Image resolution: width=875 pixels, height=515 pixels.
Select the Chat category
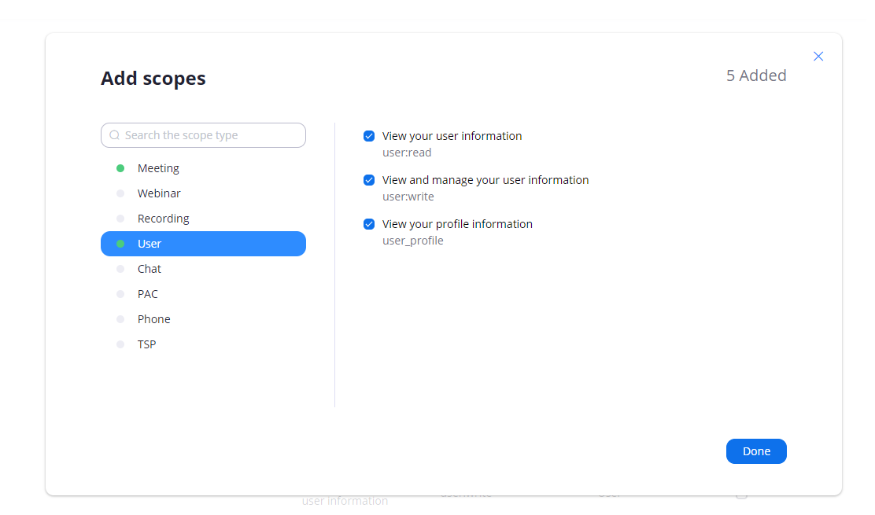click(x=150, y=268)
